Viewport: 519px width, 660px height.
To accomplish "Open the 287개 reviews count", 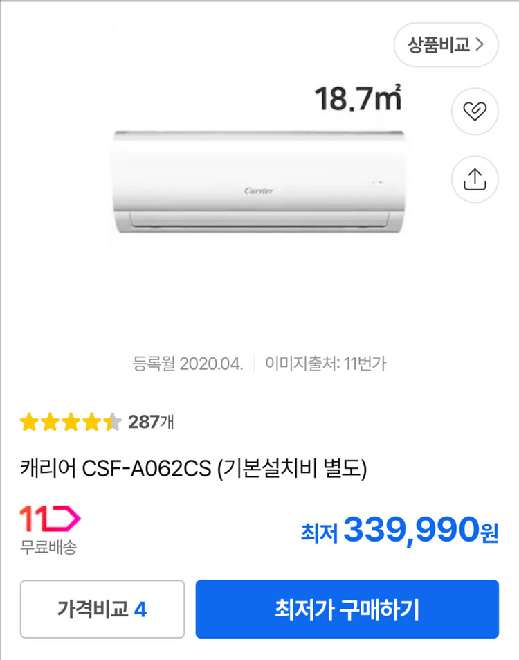I will [151, 421].
